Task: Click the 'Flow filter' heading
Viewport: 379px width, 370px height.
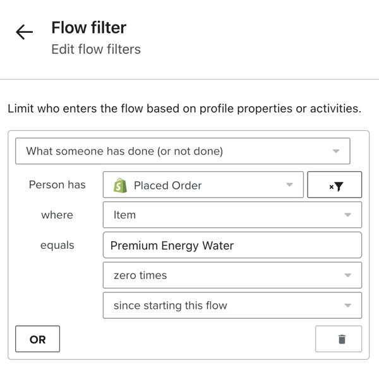Action: coord(89,28)
